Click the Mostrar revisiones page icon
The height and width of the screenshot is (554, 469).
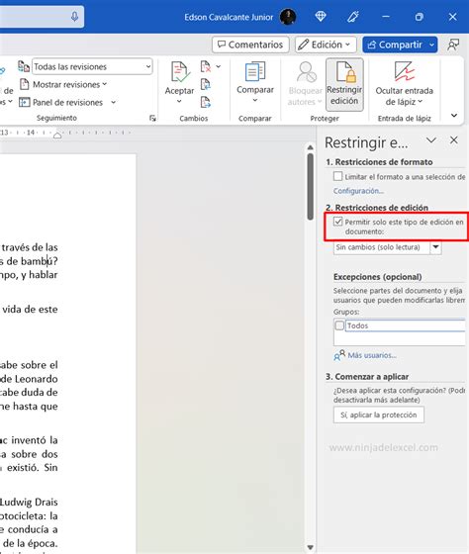pyautogui.click(x=24, y=84)
